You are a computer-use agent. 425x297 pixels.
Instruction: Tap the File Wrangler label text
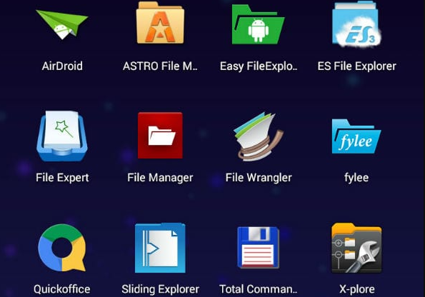point(259,178)
